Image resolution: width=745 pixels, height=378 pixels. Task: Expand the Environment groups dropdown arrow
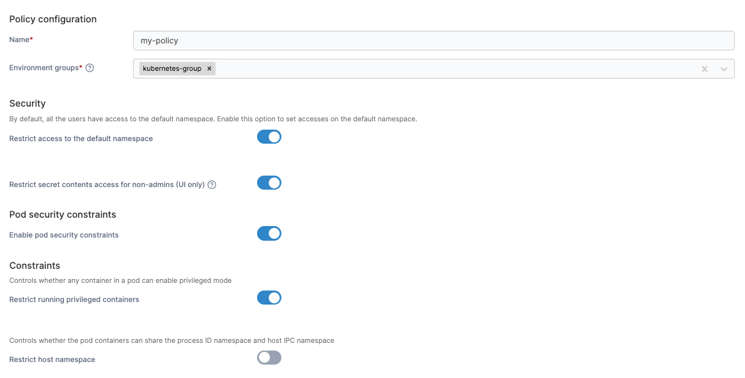tap(724, 69)
